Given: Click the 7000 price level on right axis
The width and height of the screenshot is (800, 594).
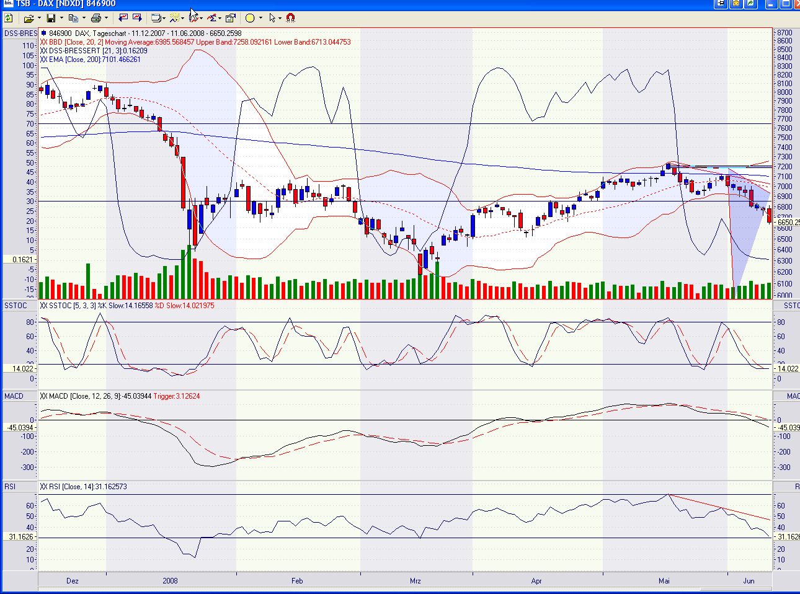Looking at the screenshot, I should tap(784, 186).
